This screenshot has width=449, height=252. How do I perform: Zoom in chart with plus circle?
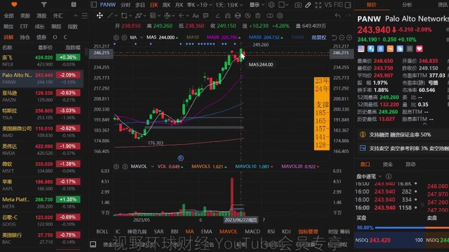[349, 37]
